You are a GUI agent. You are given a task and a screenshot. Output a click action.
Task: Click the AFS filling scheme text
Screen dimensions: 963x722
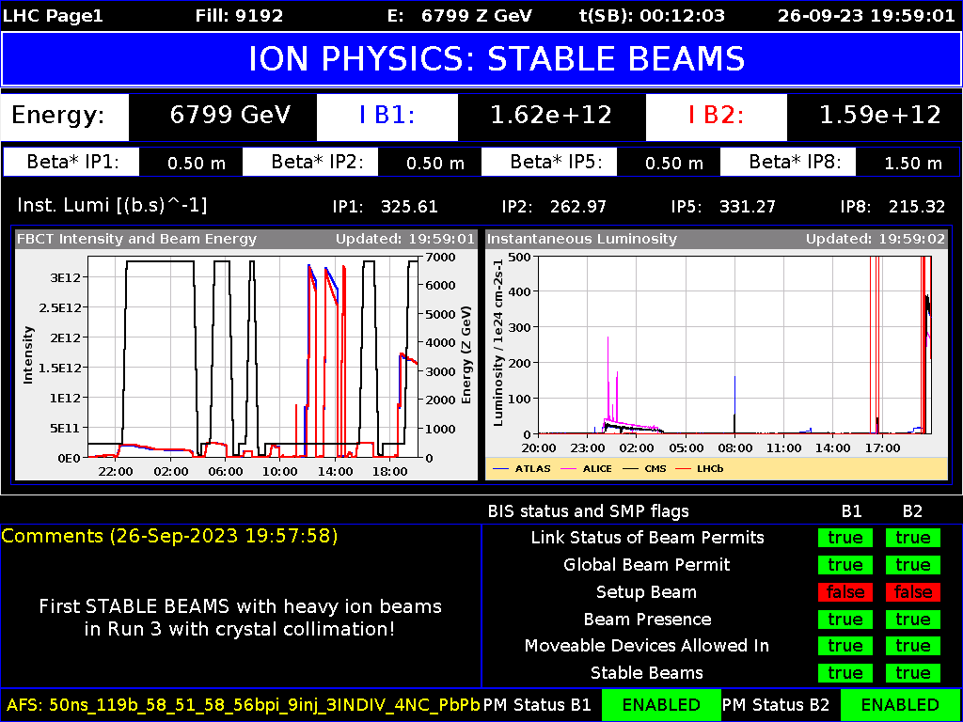click(243, 705)
